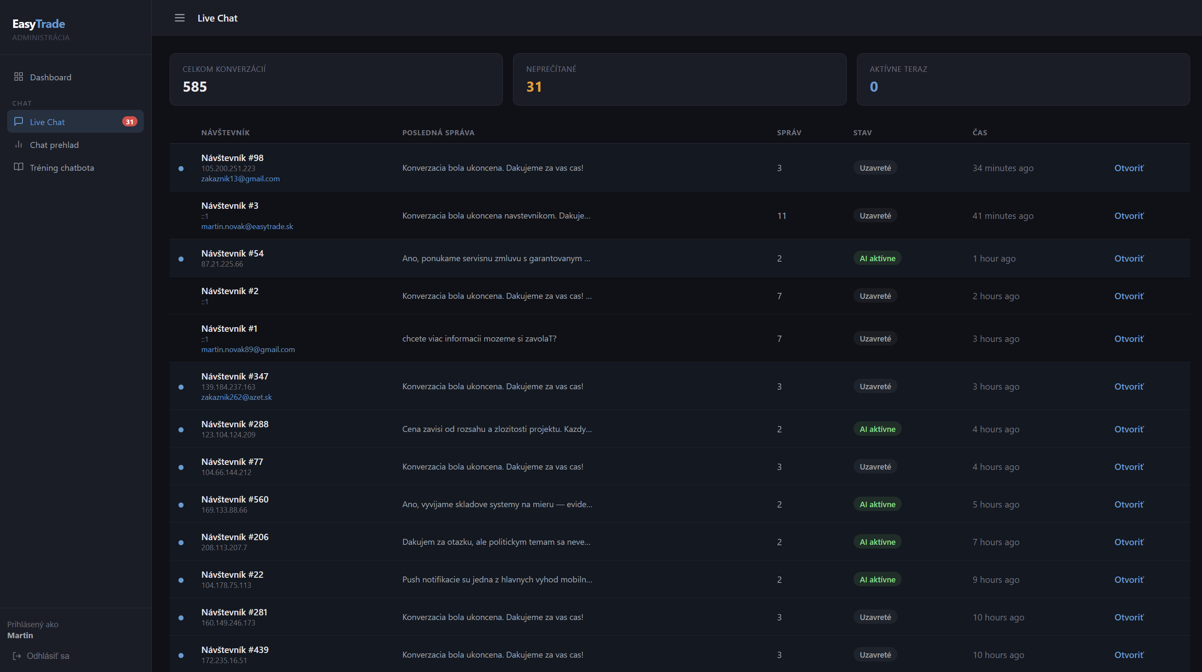Image resolution: width=1202 pixels, height=672 pixels.
Task: Go to Tréning chatbota page
Action: point(62,167)
